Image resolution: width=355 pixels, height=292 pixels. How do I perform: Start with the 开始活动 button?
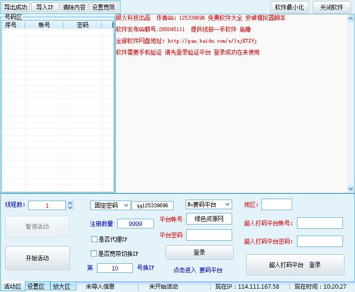[37, 258]
